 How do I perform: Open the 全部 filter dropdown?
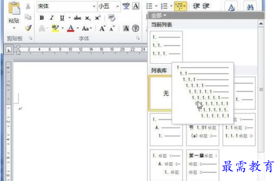point(159,16)
